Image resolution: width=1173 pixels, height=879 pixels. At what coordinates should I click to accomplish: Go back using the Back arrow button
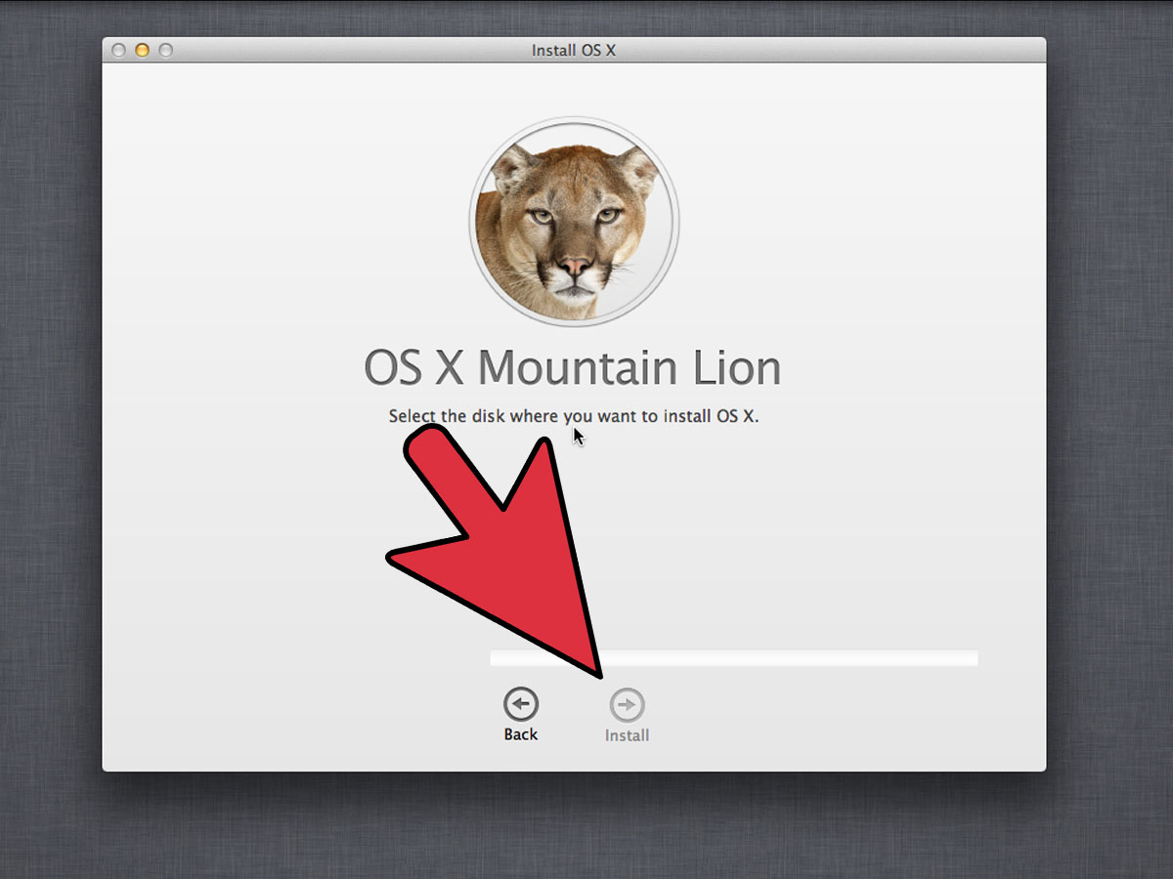coord(521,704)
